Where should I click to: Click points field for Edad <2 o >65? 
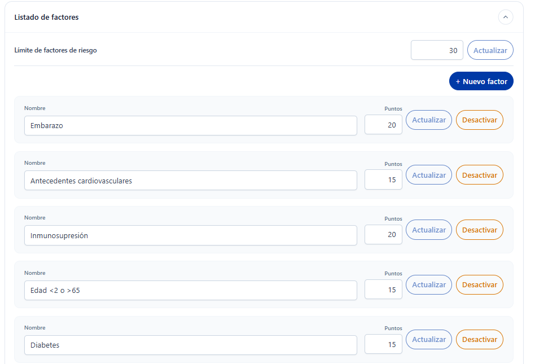pos(383,290)
